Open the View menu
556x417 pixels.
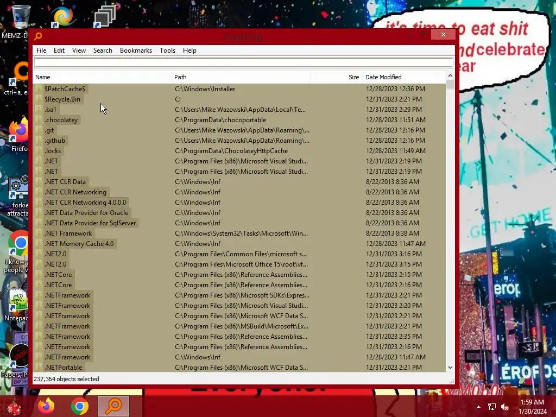click(x=79, y=50)
